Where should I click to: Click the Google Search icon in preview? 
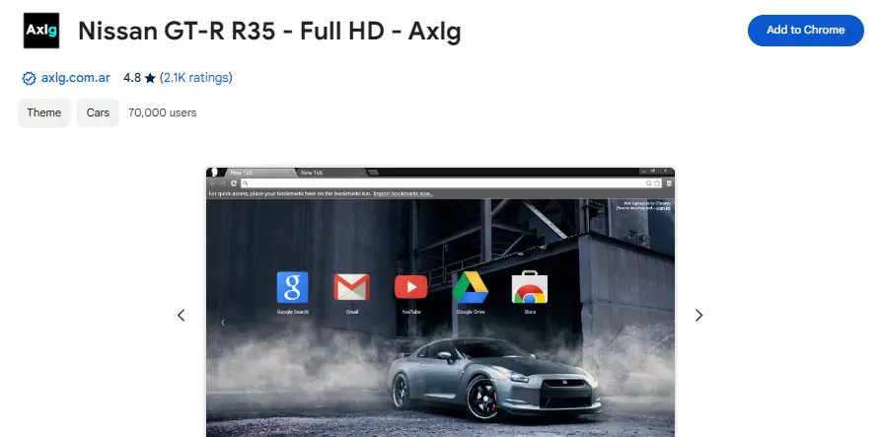[x=292, y=287]
